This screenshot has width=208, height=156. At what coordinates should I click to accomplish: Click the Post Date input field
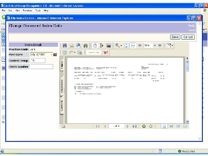click(x=42, y=55)
